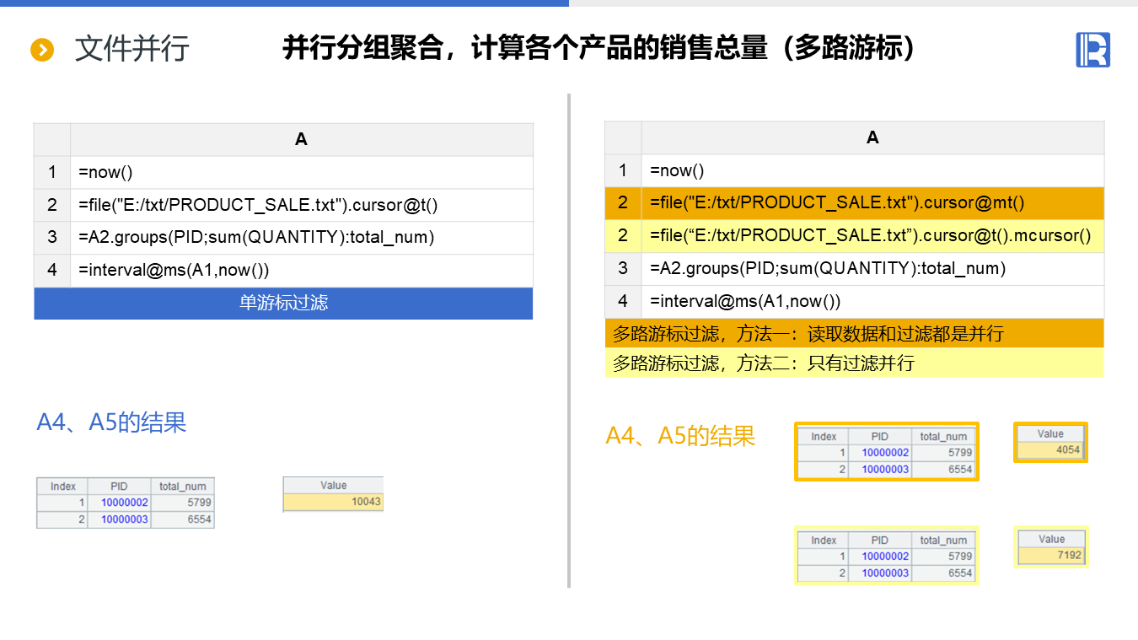The width and height of the screenshot is (1138, 640).
Task: Select the slide title about 多路游标
Action: 599,48
